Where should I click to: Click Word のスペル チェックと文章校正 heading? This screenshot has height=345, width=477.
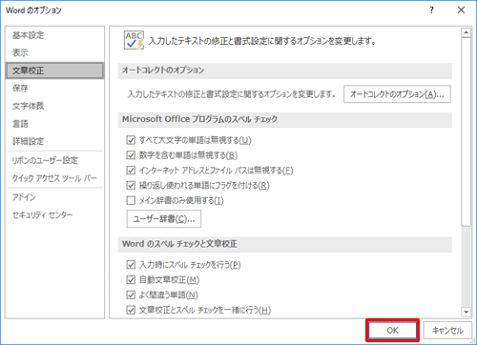(x=179, y=244)
